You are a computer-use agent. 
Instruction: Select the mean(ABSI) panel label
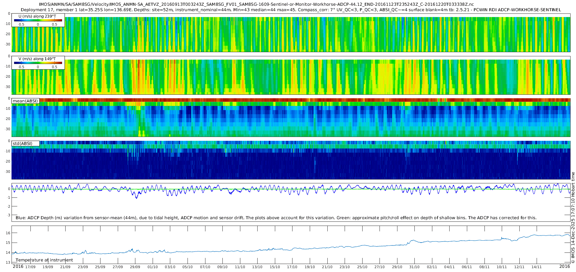25,101
